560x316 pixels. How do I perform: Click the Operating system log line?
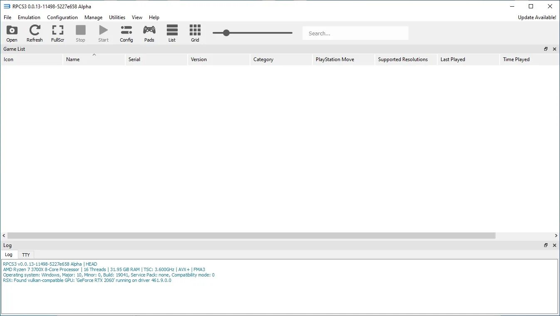point(109,275)
